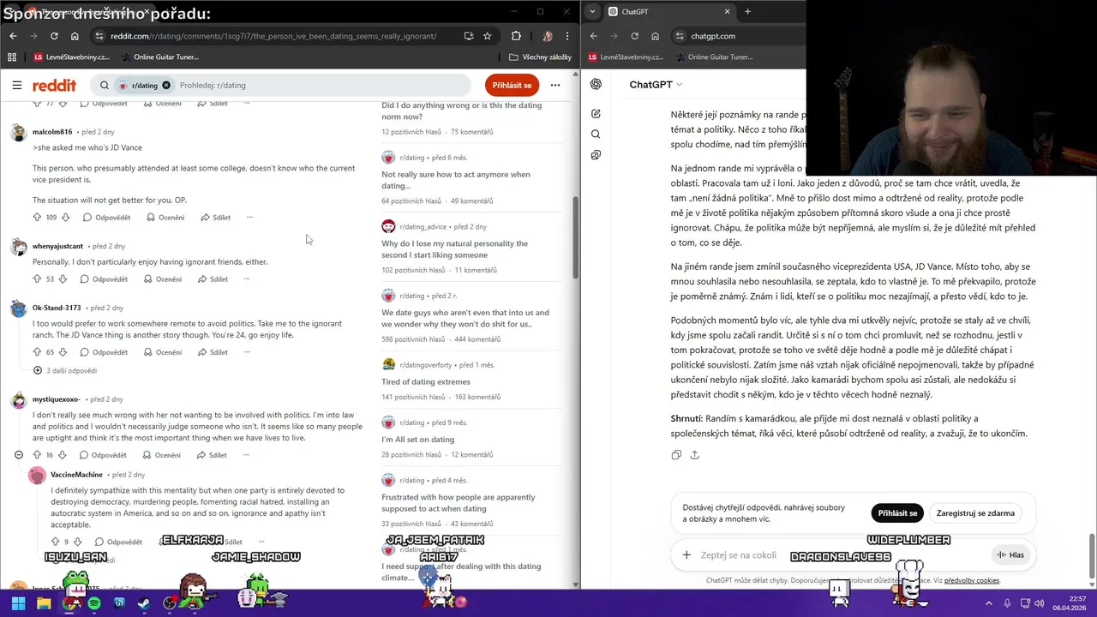
Task: Open home page in the Reddit browser window
Action: (x=75, y=36)
